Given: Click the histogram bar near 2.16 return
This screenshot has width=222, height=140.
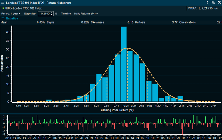Looking at the screenshot, I should pos(180,99).
